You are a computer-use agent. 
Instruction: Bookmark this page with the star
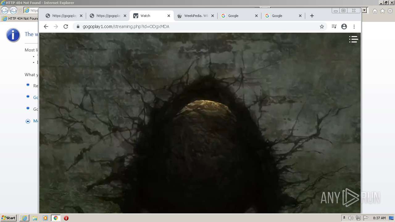(x=322, y=27)
